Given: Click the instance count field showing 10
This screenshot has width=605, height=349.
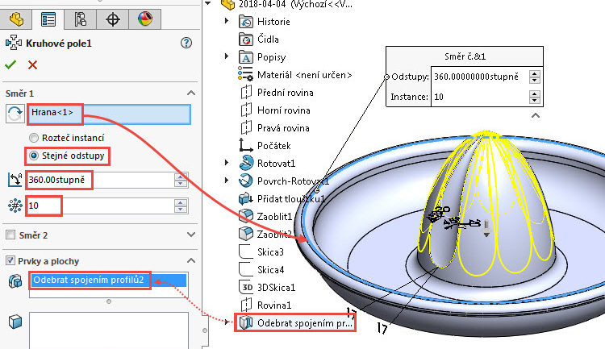Looking at the screenshot, I should [100, 206].
